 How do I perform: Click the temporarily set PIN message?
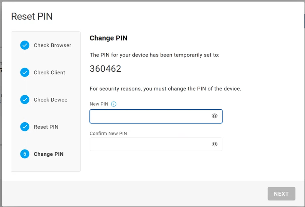point(154,55)
